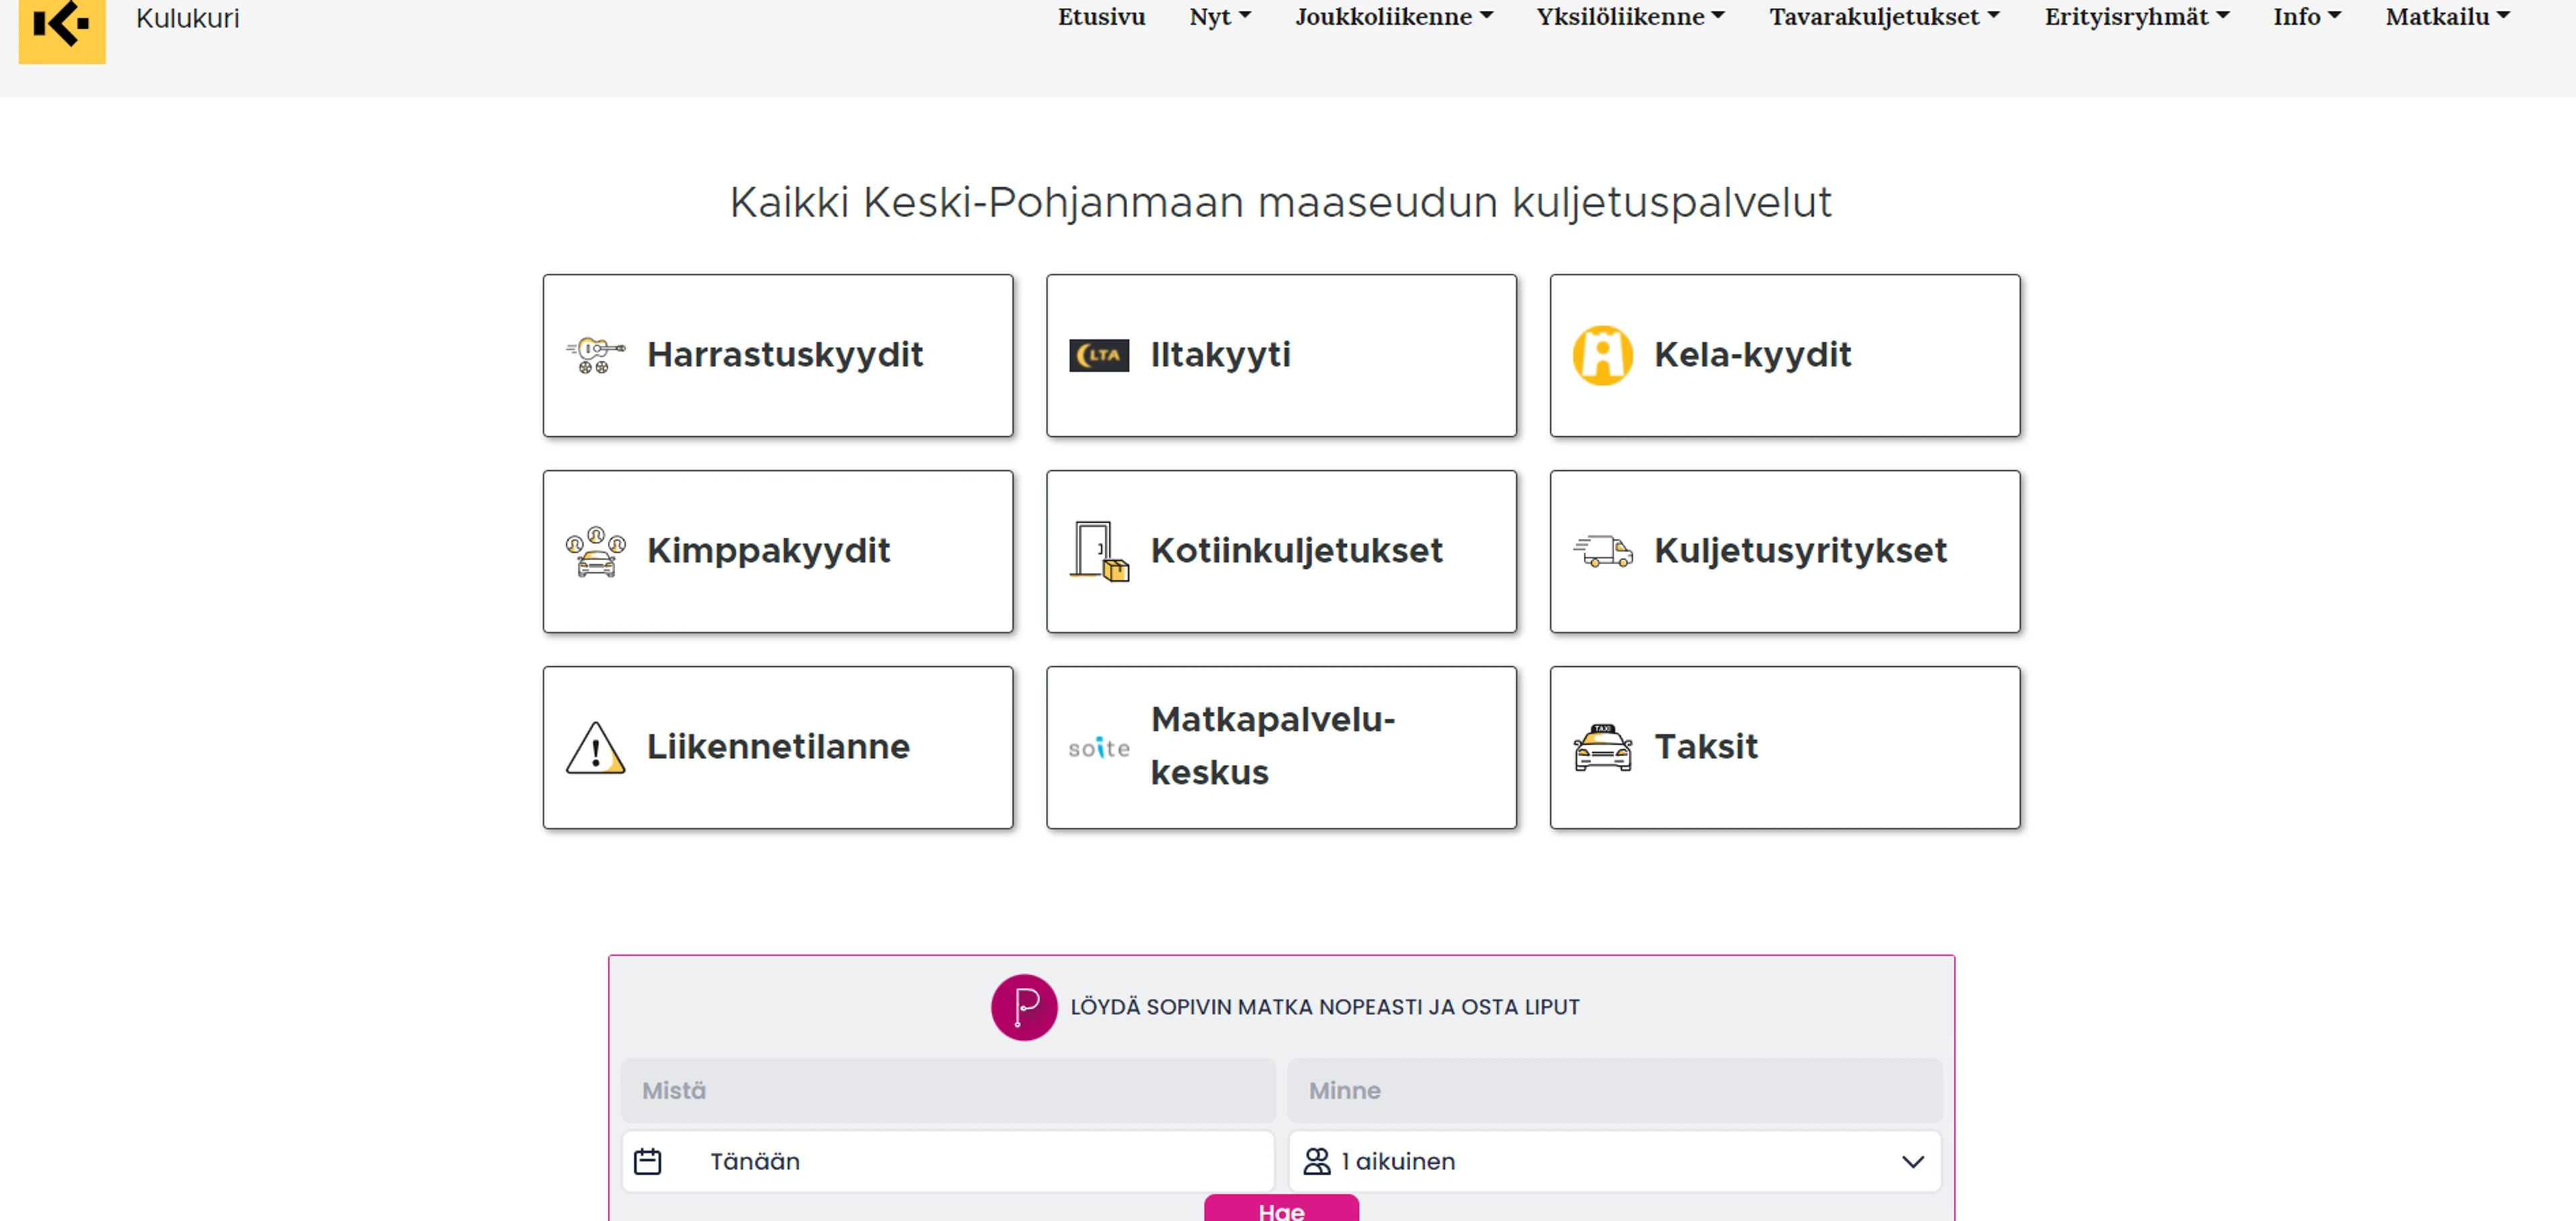Viewport: 2576px width, 1221px height.
Task: Click the Mistä departure input field
Action: tap(948, 1090)
